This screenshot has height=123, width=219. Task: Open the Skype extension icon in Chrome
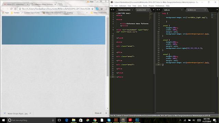click(97, 9)
